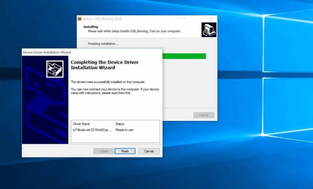Click the computer installer icon in Setup header

tap(209, 30)
